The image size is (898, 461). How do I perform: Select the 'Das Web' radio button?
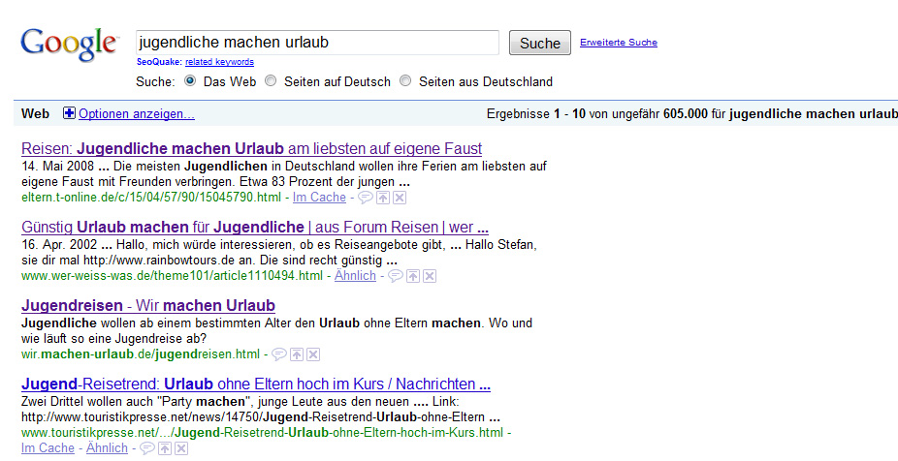(x=190, y=80)
